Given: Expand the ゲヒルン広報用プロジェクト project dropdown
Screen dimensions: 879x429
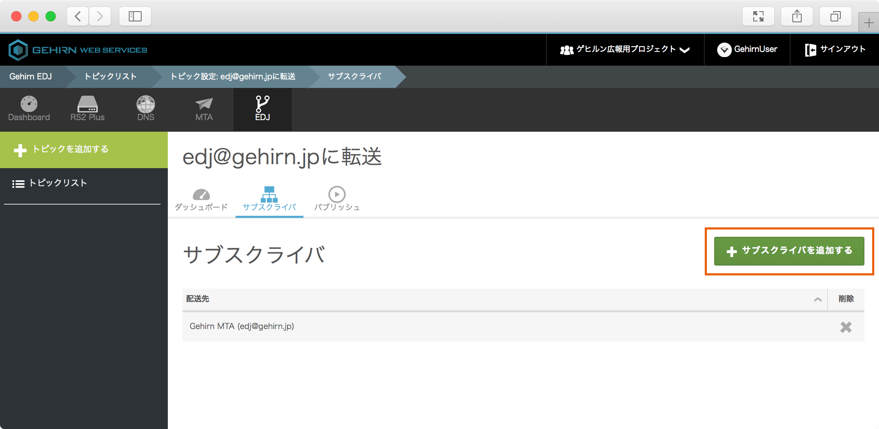Looking at the screenshot, I should click(624, 50).
